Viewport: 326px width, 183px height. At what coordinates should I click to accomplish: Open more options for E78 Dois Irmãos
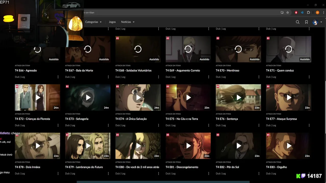(x=58, y=174)
